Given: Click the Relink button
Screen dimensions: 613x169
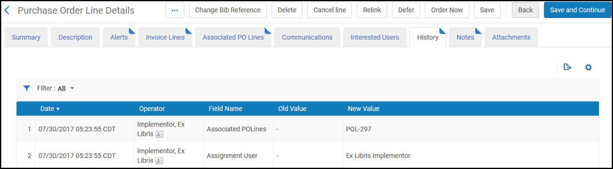Looking at the screenshot, I should point(372,10).
